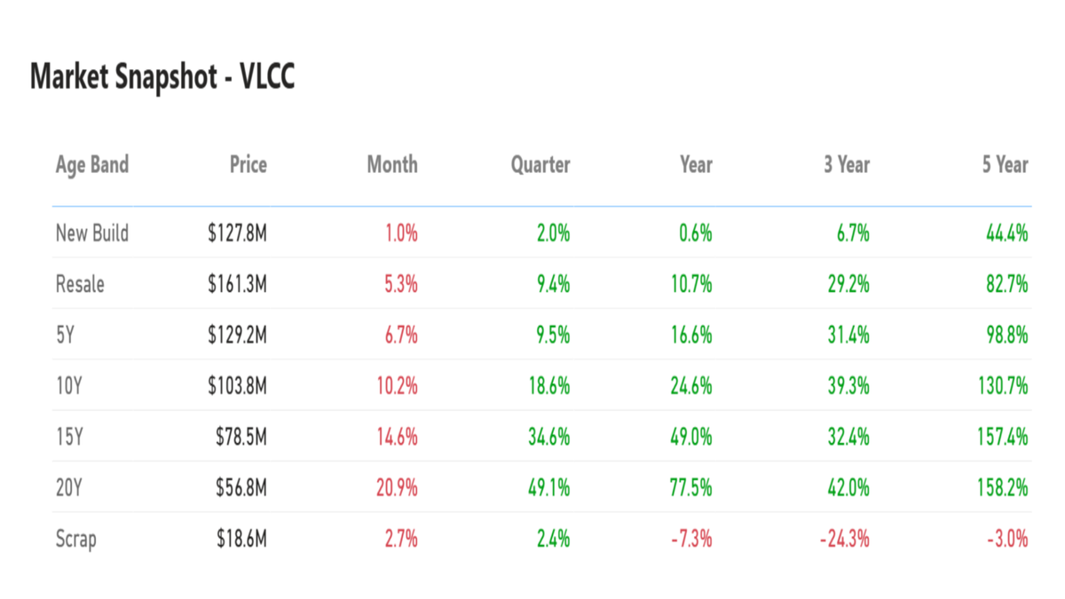1065x599 pixels.
Task: Select the 15Y age band label
Action: (69, 437)
